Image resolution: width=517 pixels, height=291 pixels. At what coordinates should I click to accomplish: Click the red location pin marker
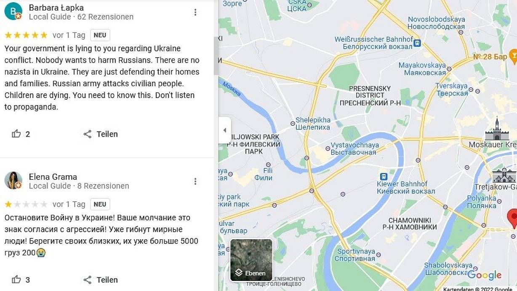coord(513,217)
